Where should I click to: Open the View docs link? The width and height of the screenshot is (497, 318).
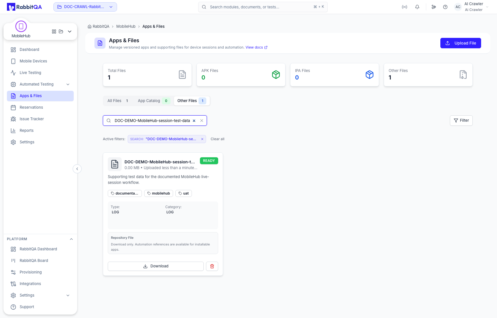256,47
